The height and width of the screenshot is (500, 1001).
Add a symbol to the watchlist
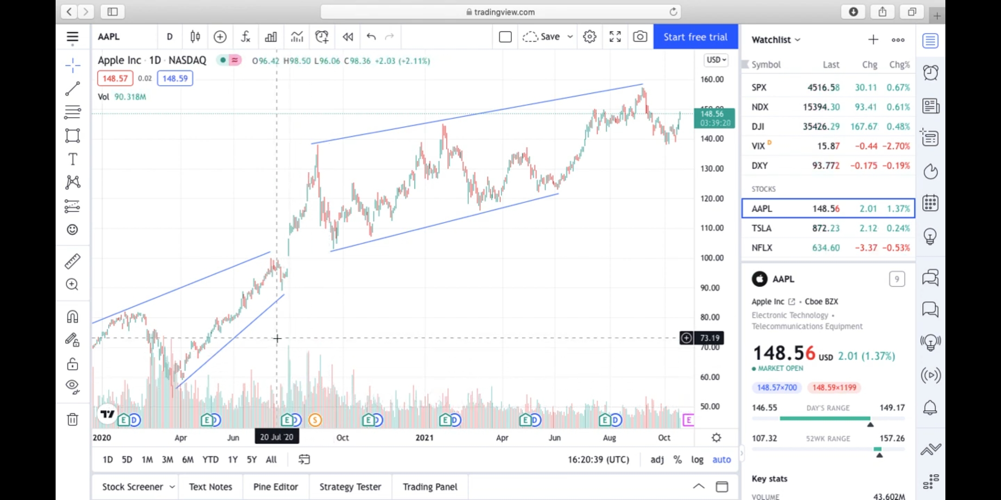click(x=873, y=40)
